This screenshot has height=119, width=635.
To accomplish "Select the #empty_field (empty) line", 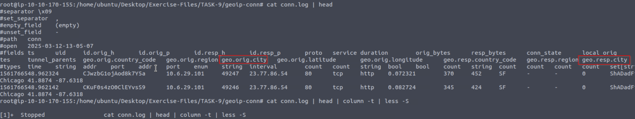I will [40, 25].
